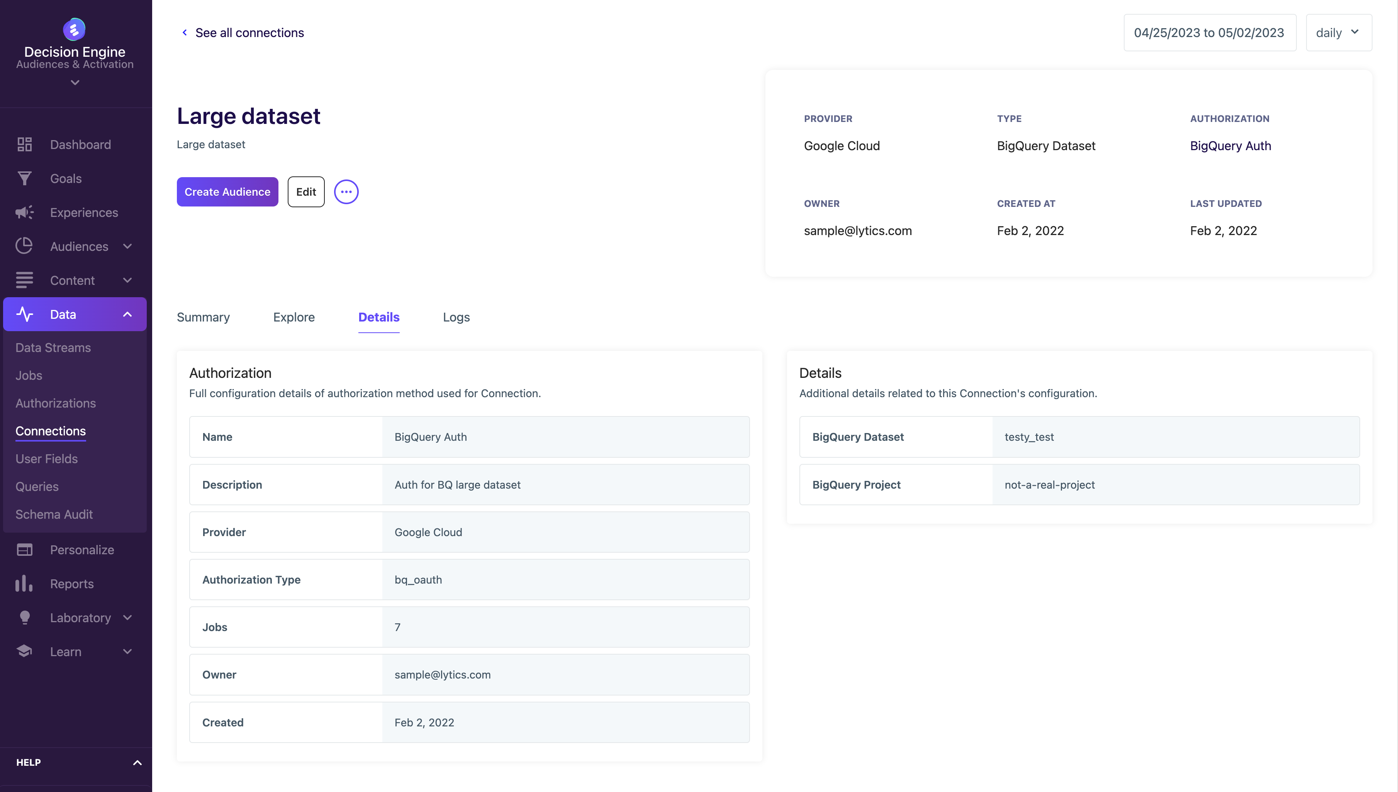Image resolution: width=1398 pixels, height=792 pixels.
Task: Open Schema Audit in sidebar
Action: 54,514
